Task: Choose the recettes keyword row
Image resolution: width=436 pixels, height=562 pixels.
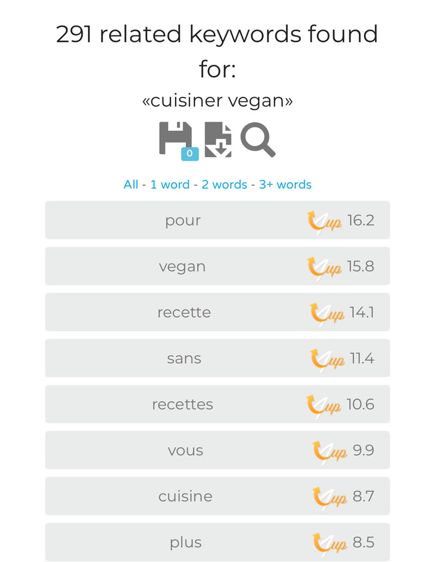Action: (217, 404)
